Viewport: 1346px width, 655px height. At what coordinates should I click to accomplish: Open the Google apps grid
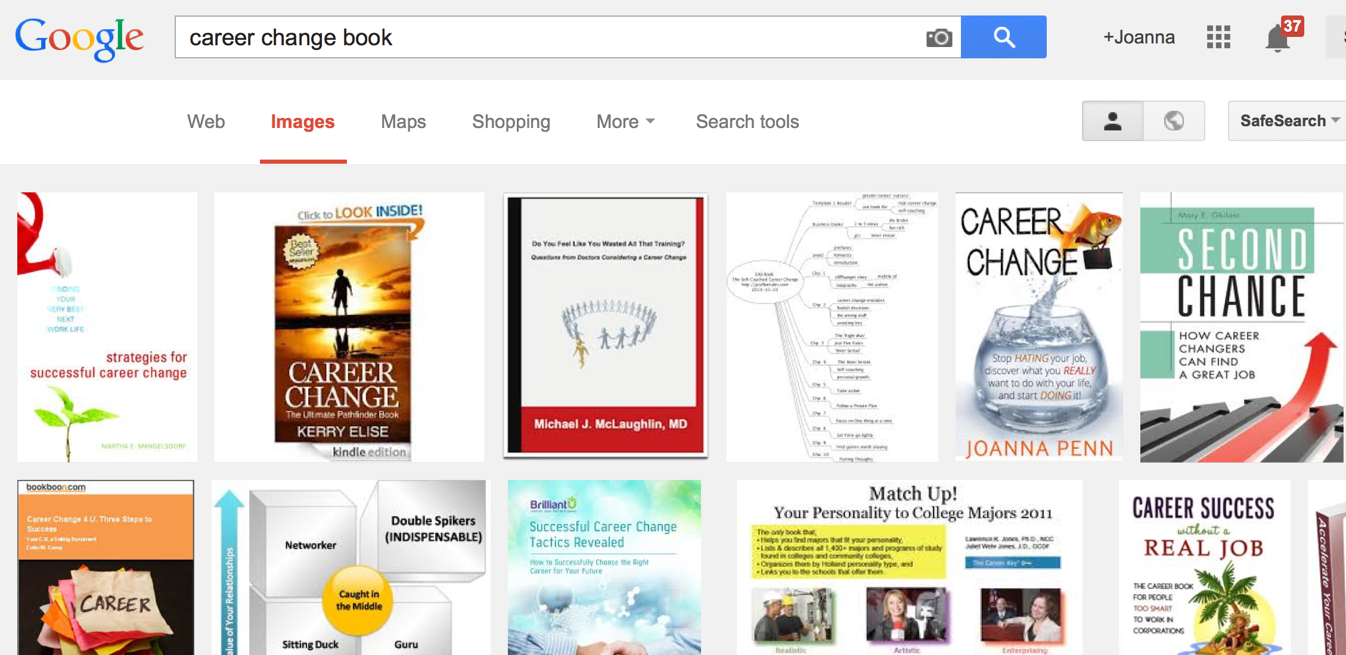point(1218,37)
